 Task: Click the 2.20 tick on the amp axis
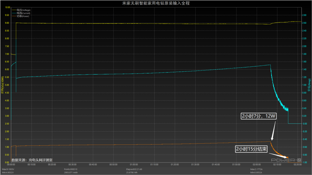tap(304, 39)
